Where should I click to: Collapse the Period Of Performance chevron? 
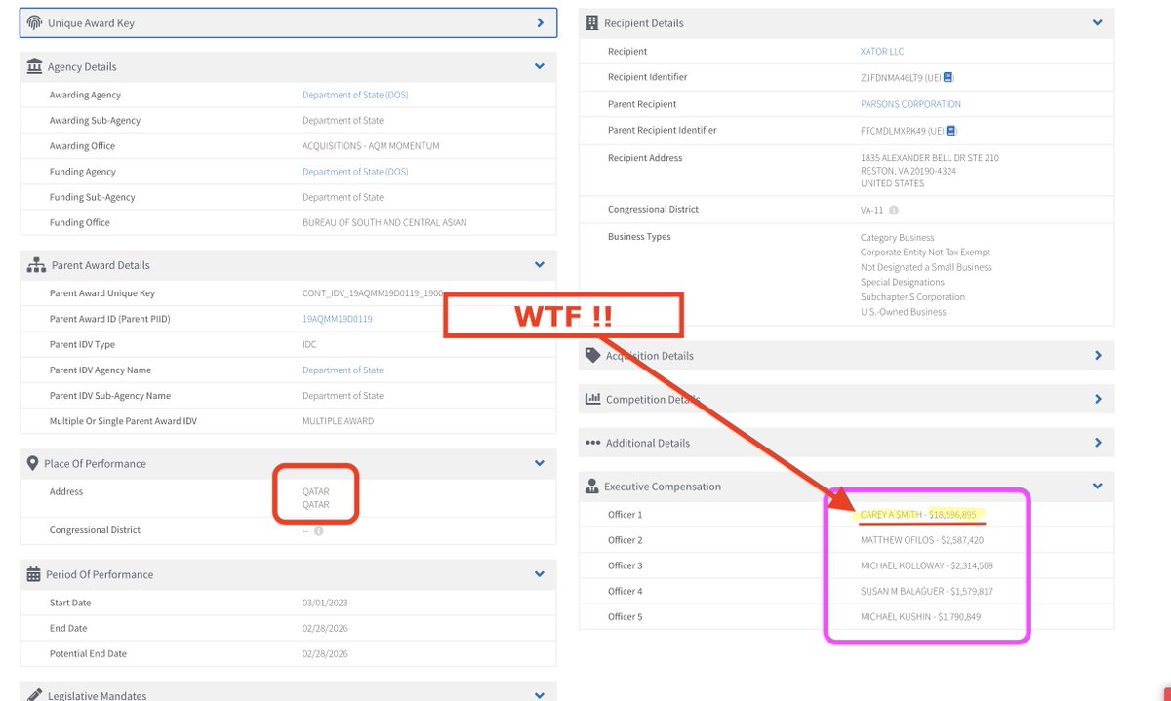[x=540, y=574]
